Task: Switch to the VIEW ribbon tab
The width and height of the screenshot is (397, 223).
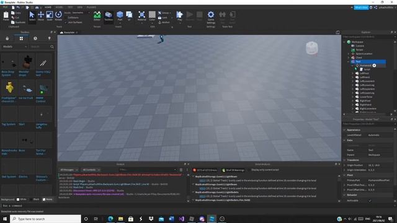Action: click(x=80, y=7)
